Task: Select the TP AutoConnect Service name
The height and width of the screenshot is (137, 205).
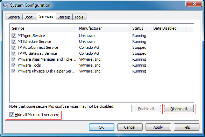Action: 38,47
